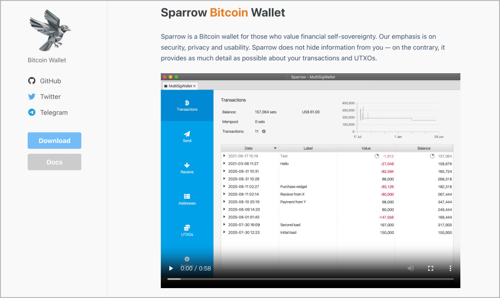Expand the 2021-03-06 11:27 transaction row
500x298 pixels.
click(224, 164)
